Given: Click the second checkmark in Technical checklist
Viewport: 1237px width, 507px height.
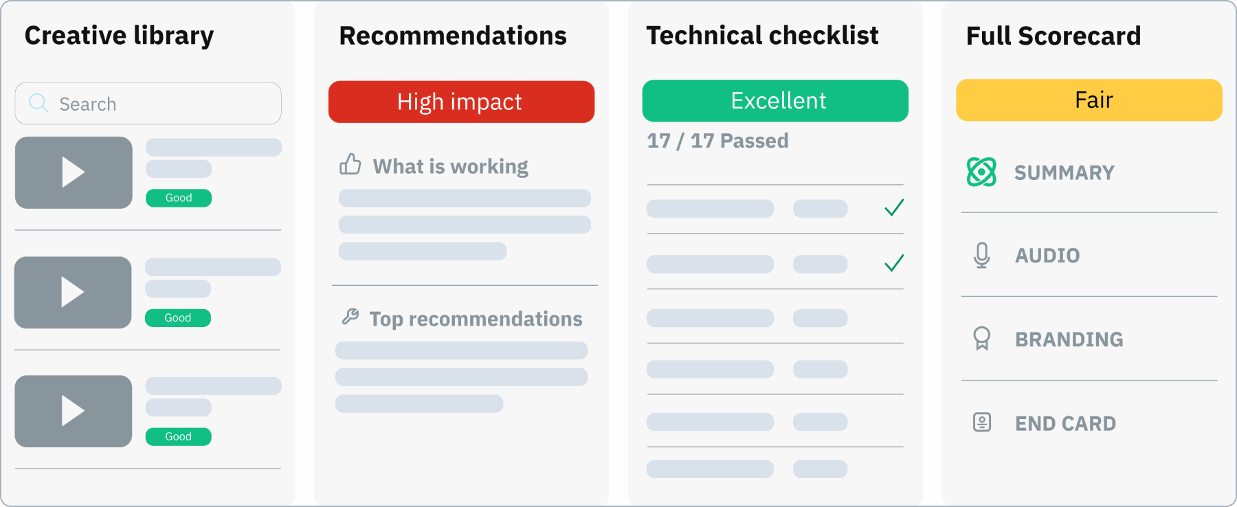Looking at the screenshot, I should click(x=894, y=263).
